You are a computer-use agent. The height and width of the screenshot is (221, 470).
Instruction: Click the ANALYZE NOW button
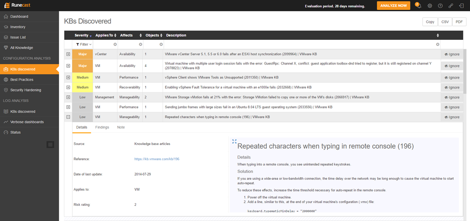tap(393, 5)
